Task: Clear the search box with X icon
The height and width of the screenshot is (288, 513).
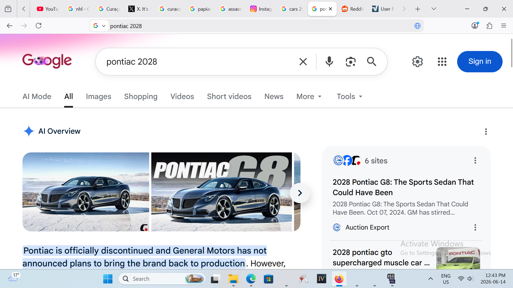Action: (303, 62)
